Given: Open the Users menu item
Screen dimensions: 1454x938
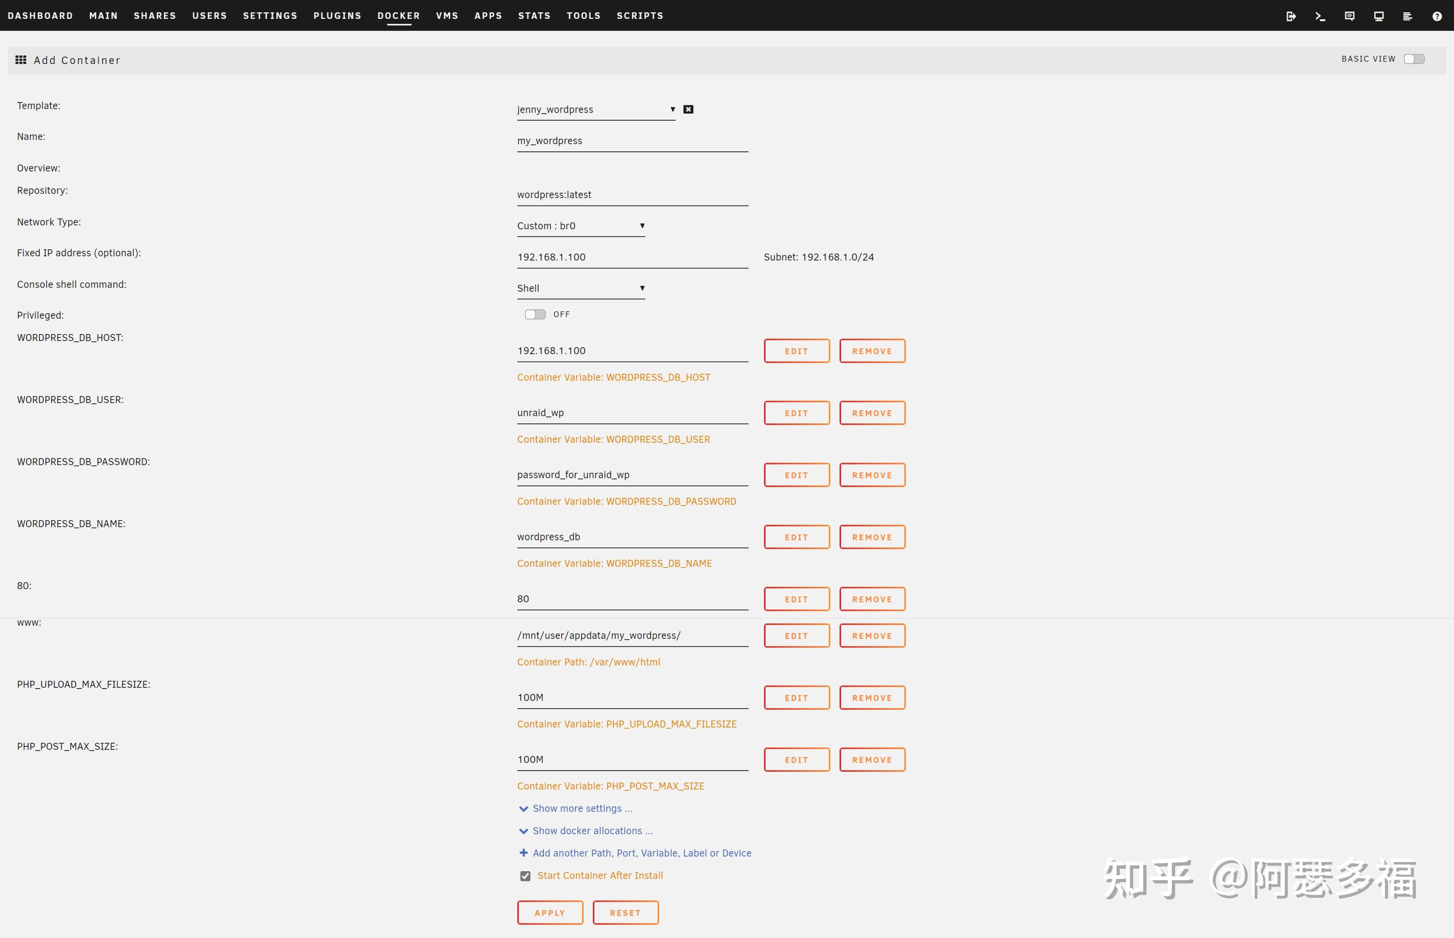Looking at the screenshot, I should [x=210, y=16].
